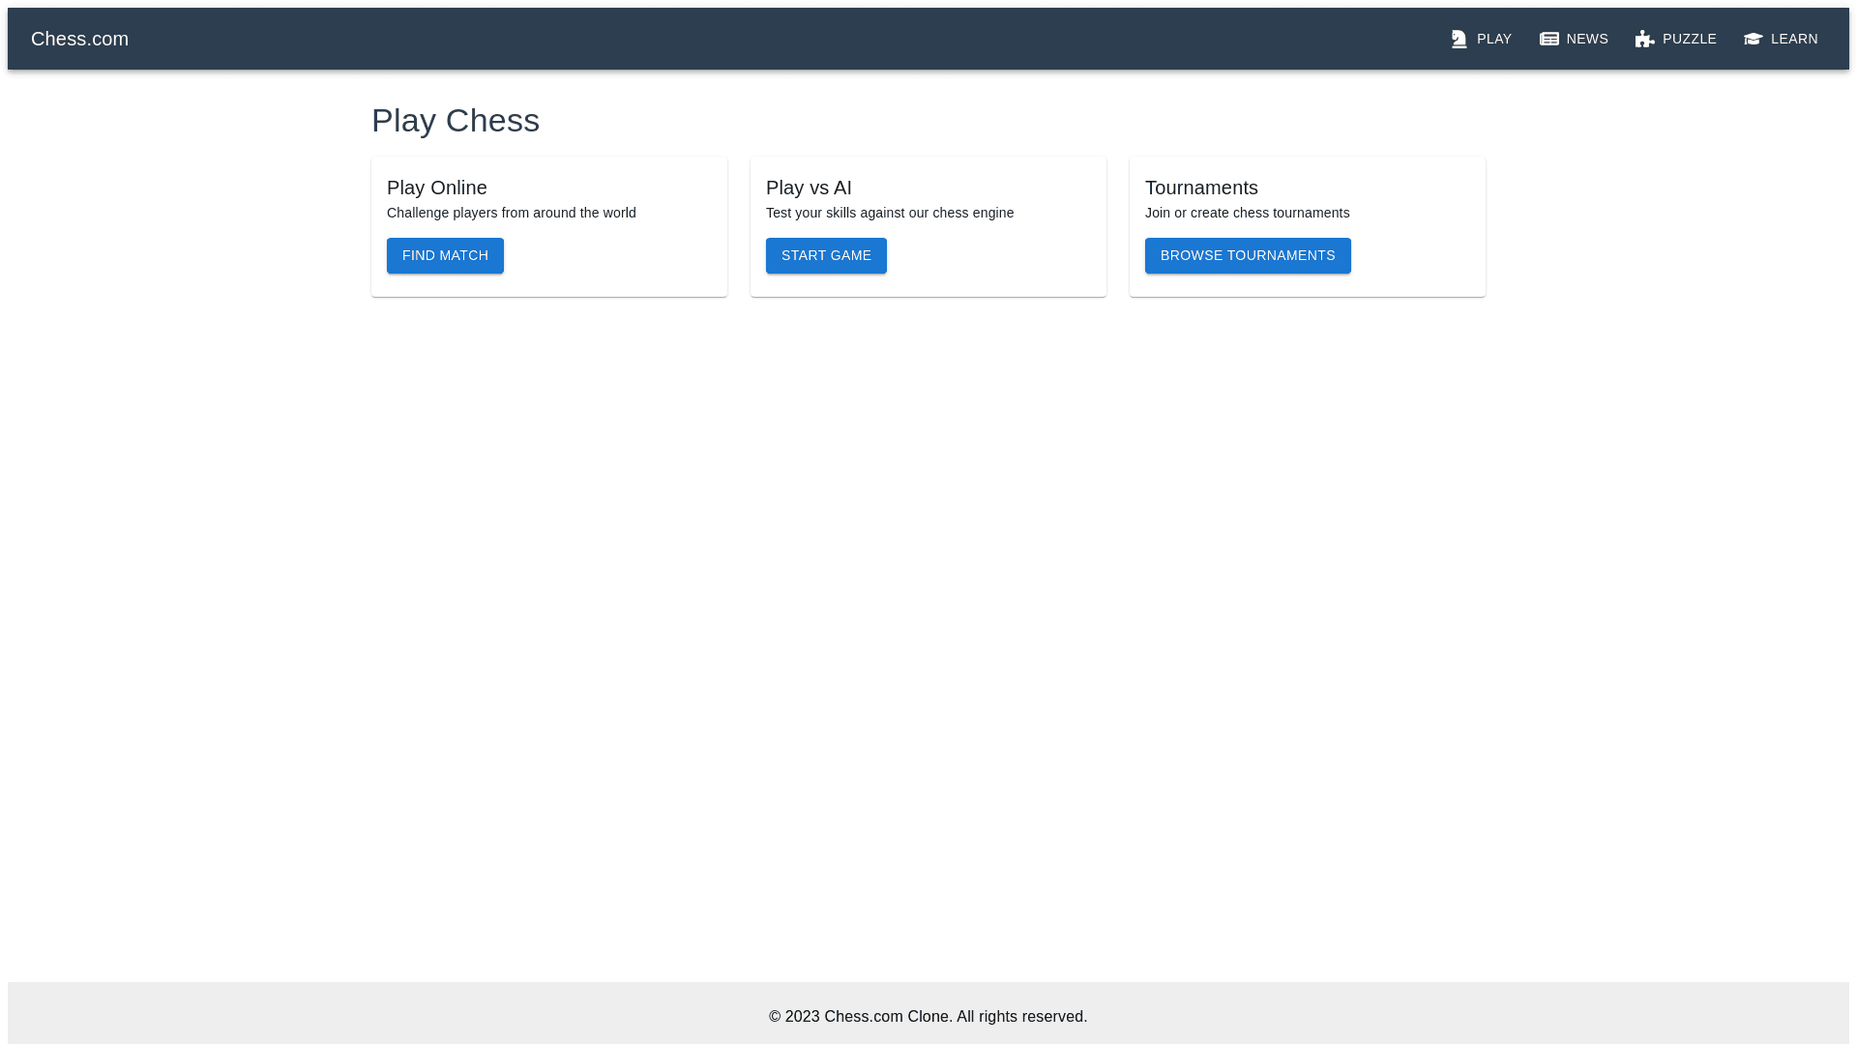Image resolution: width=1857 pixels, height=1044 pixels.
Task: Click the Chess.com logo text
Action: (x=79, y=39)
